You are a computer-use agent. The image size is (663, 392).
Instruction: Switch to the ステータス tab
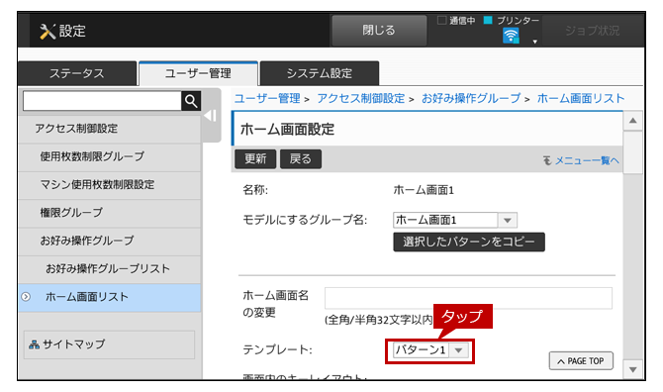tap(77, 73)
